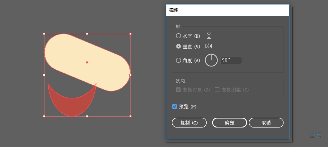
Task: Click the bottom-center selection handle
Action: click(87, 116)
